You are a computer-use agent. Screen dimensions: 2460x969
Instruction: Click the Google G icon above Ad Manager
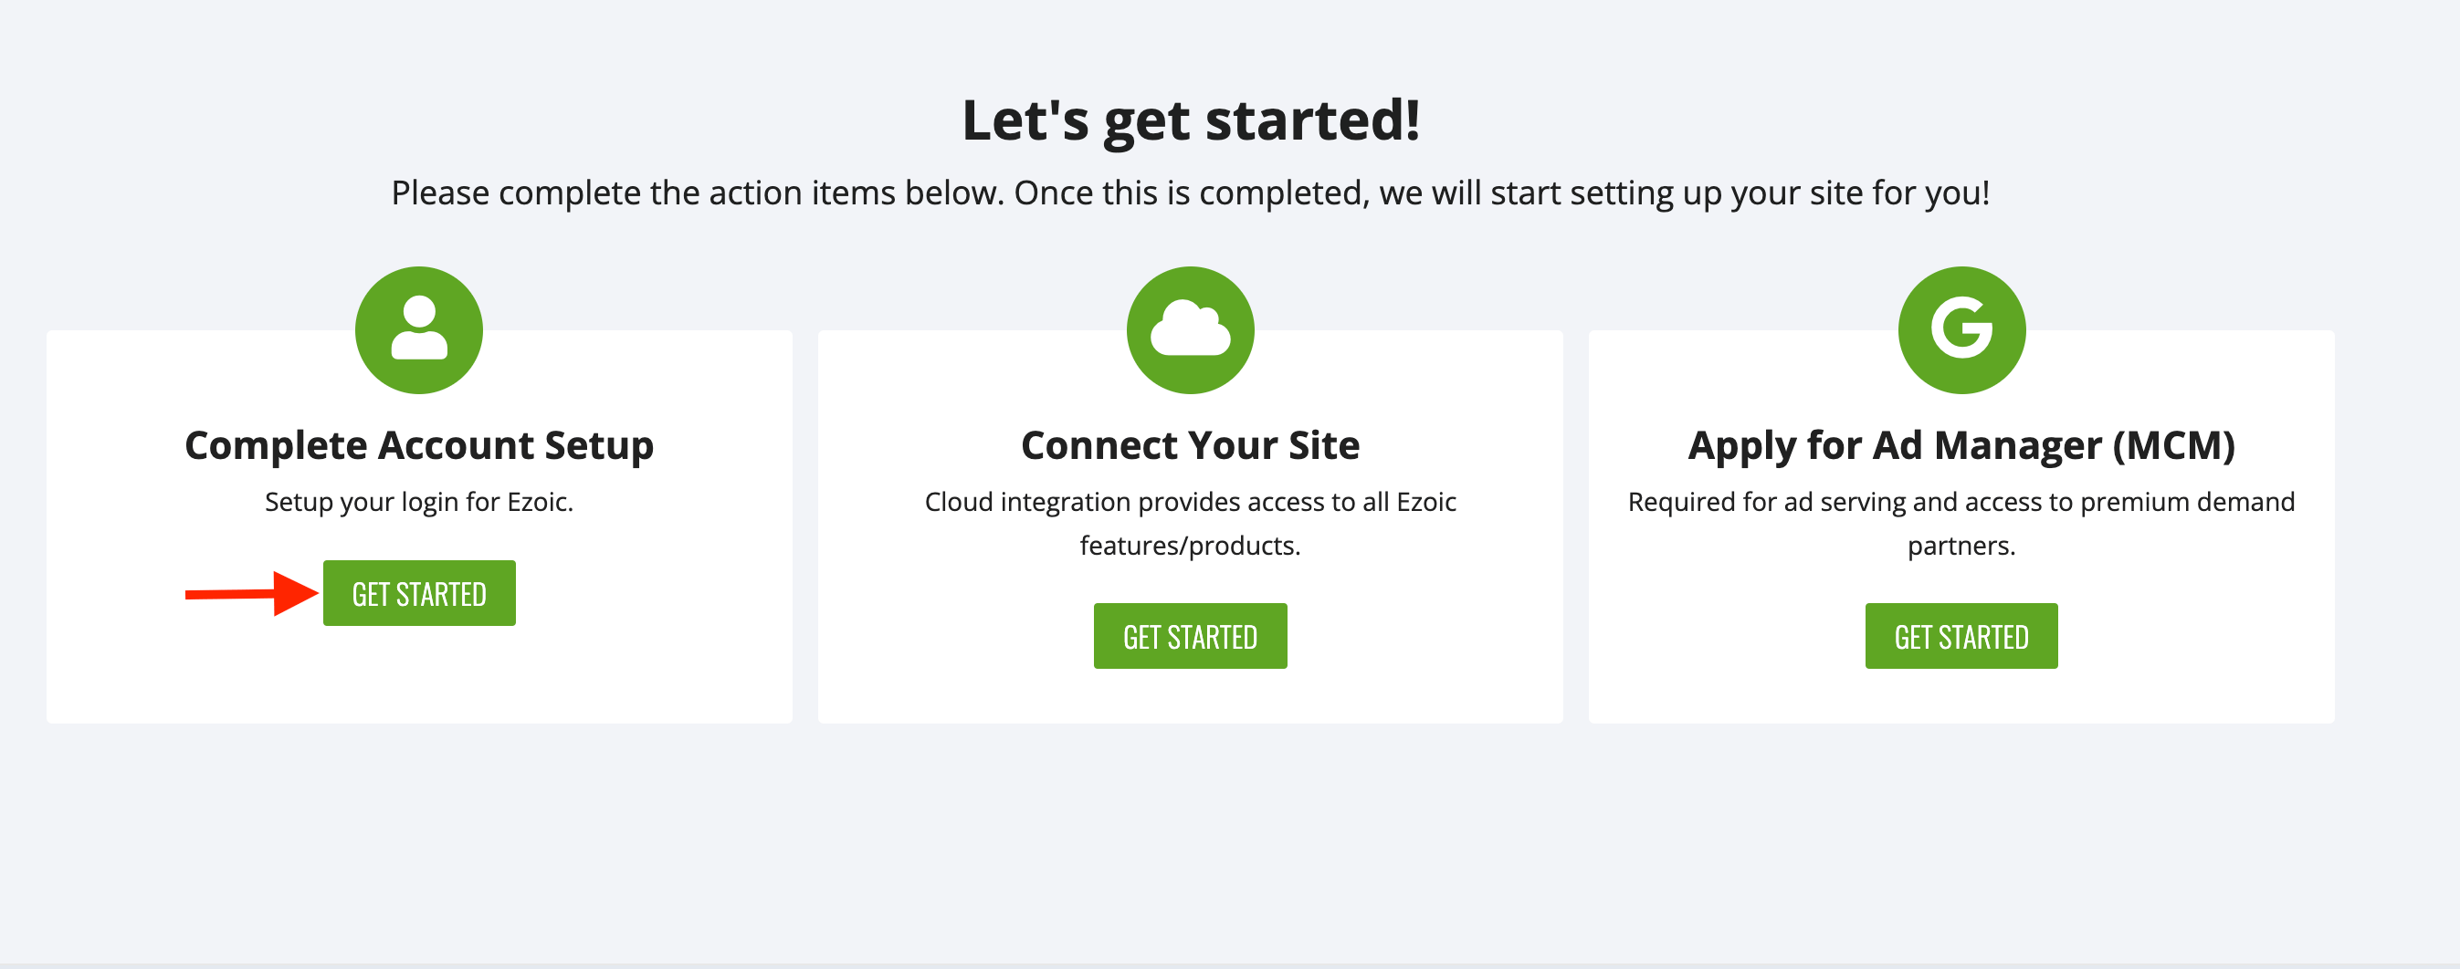click(1961, 330)
